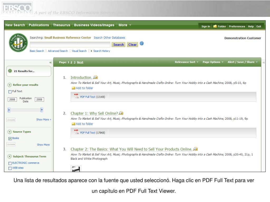The image size is (270, 202).
Task: Switch to Basic Search
Action: pos(37,51)
